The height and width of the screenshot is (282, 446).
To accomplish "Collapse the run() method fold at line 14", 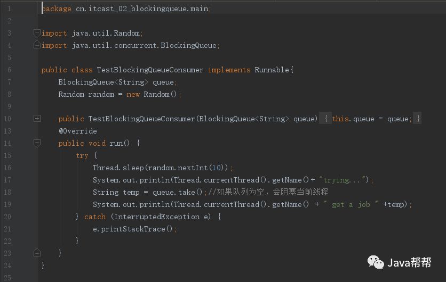I will point(37,143).
